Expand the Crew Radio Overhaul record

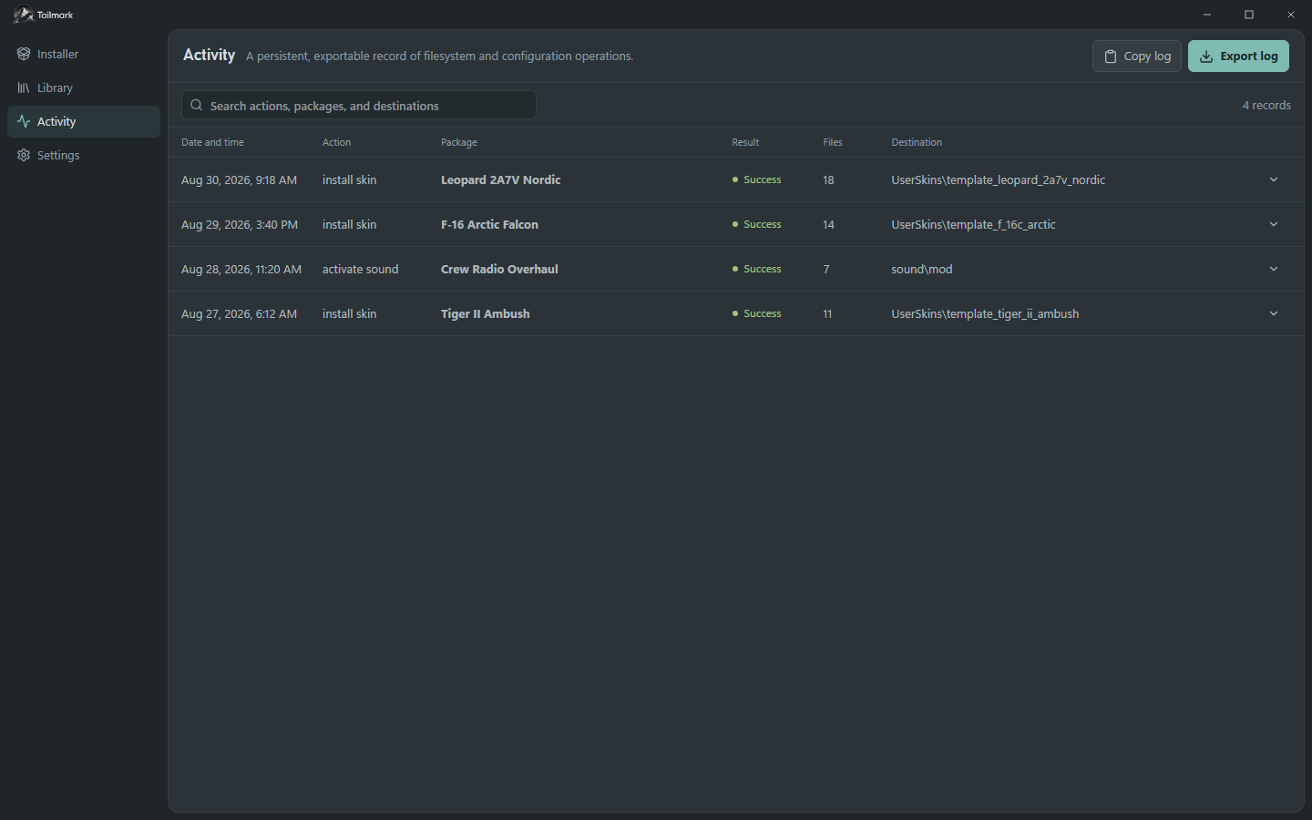(1274, 269)
